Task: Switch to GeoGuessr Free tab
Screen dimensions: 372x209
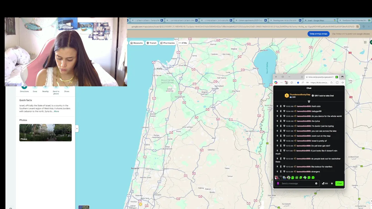Action: (x=354, y=20)
